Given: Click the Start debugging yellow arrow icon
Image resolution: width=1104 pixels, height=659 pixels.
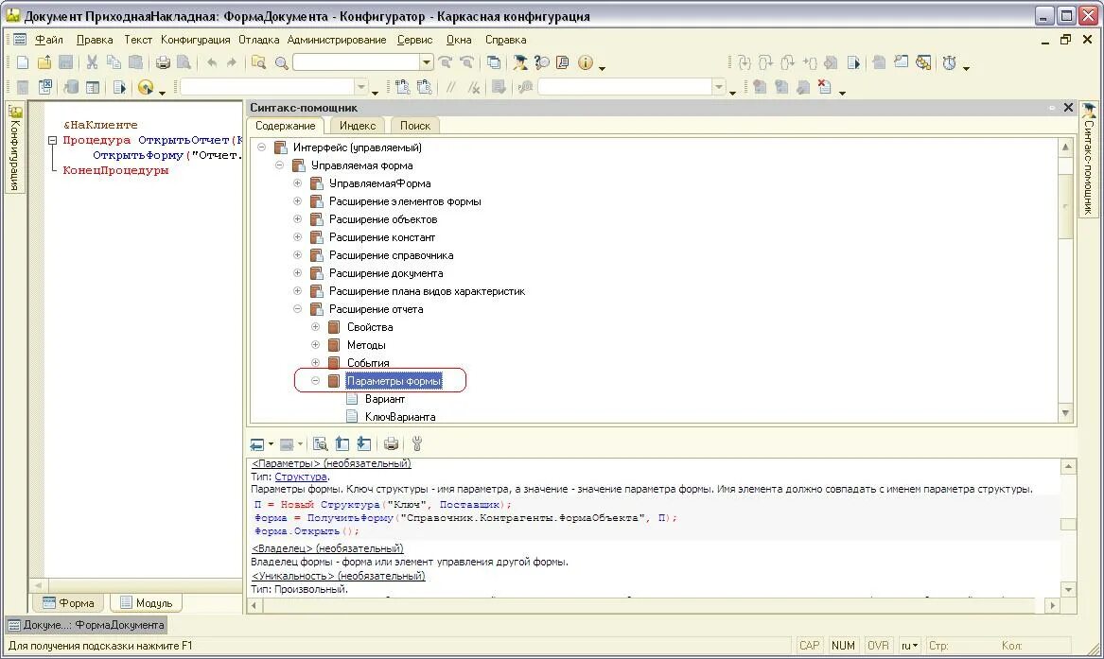Looking at the screenshot, I should [x=145, y=87].
